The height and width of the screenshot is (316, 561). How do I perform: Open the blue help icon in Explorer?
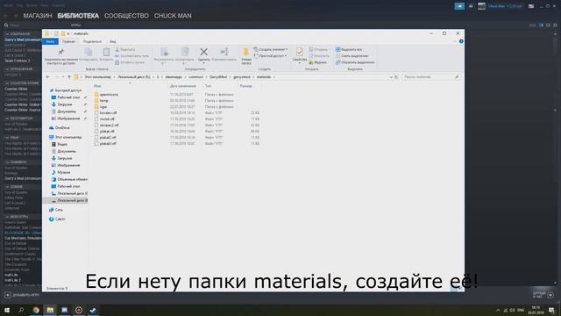(461, 41)
